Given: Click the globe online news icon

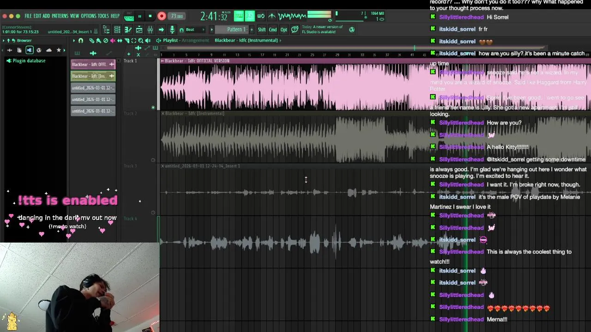Looking at the screenshot, I should click(x=352, y=30).
